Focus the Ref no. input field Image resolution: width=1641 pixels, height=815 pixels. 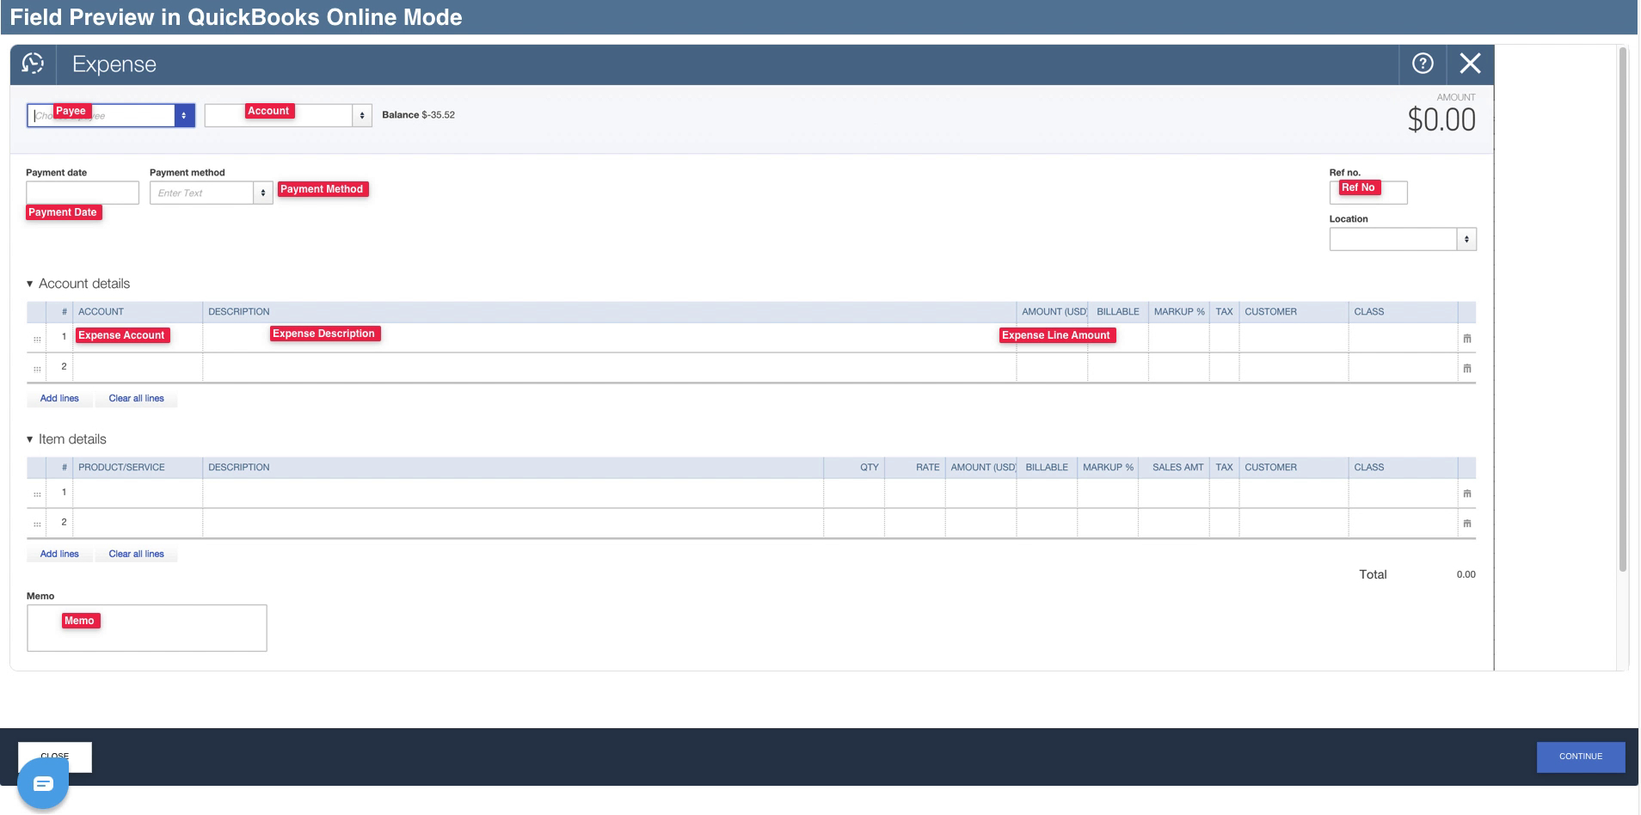pos(1368,193)
